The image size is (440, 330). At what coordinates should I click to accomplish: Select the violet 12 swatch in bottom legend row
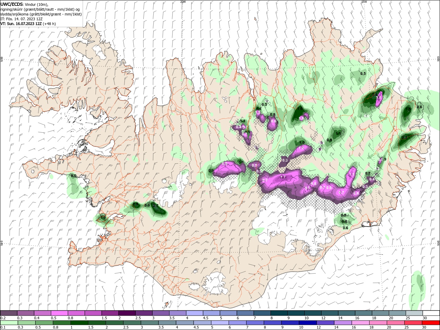325,323
